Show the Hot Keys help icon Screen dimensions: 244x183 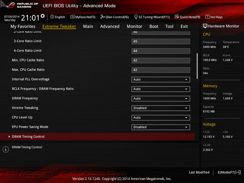pos(207,17)
